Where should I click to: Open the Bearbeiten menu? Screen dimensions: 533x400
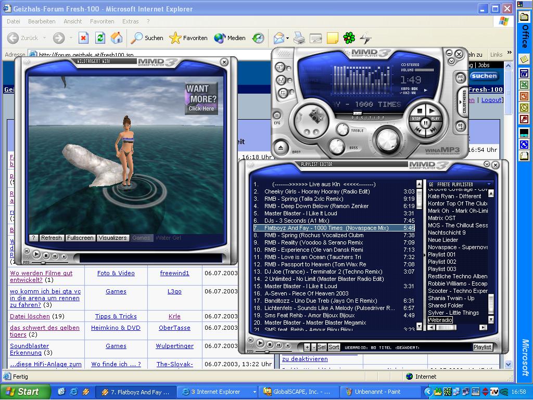(42, 21)
